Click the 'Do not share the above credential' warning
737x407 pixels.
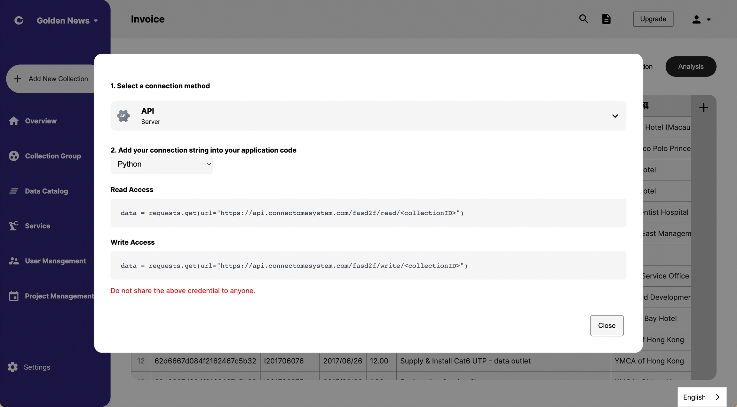tap(183, 291)
